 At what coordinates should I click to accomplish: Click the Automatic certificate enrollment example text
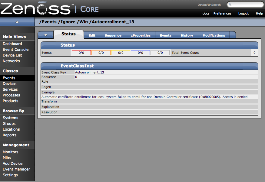145,97
